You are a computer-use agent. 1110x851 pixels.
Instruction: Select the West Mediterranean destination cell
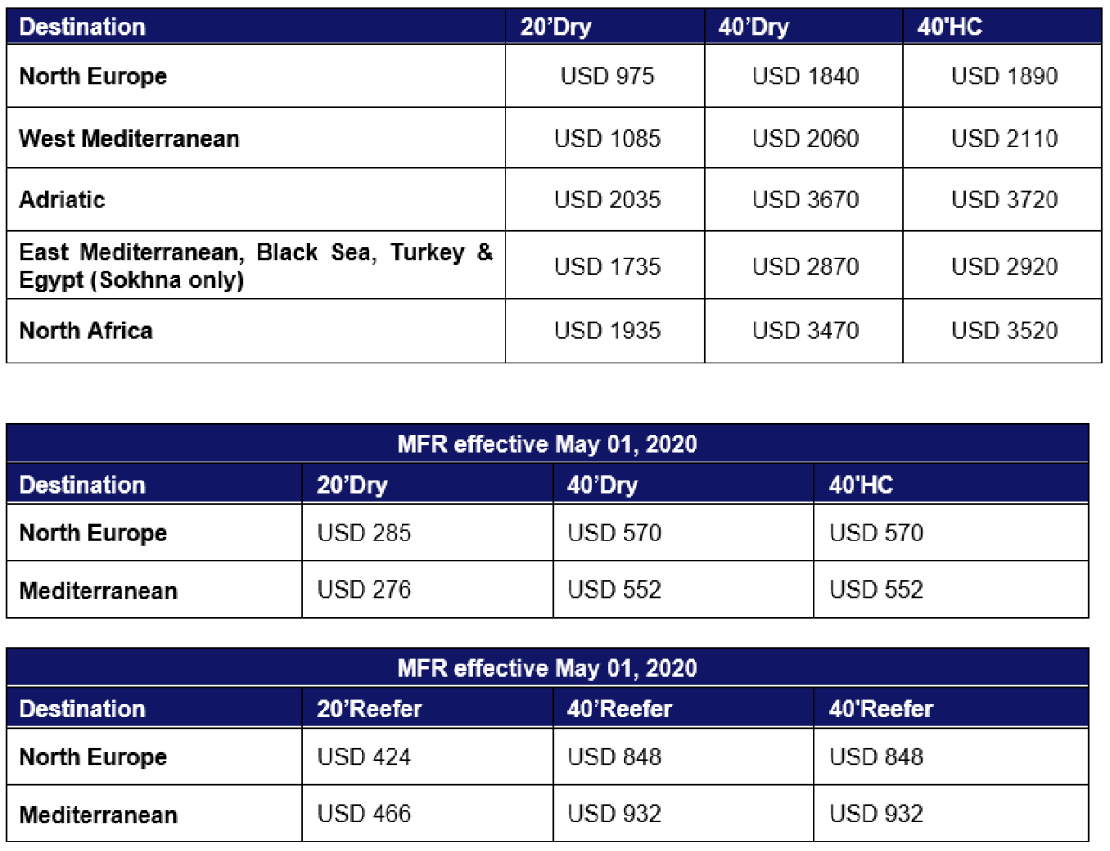(x=256, y=138)
